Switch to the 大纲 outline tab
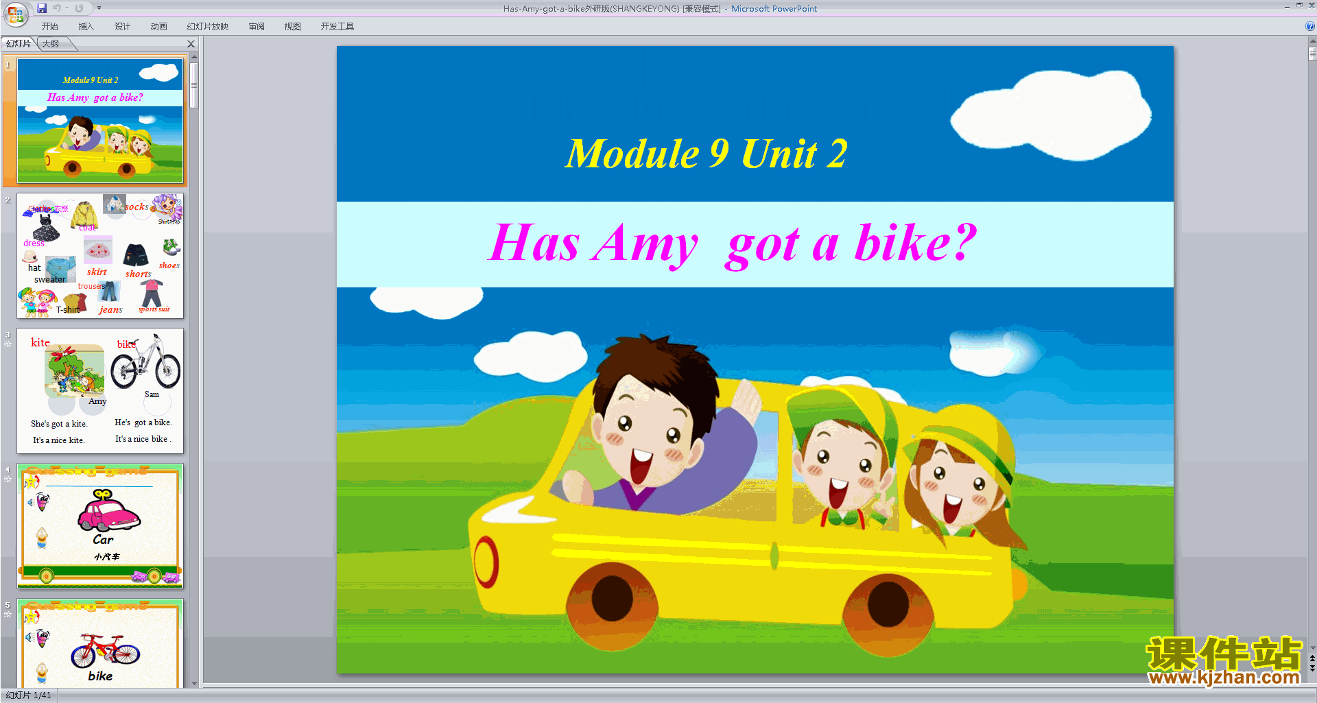Screen dimensions: 1317x703 tap(51, 44)
